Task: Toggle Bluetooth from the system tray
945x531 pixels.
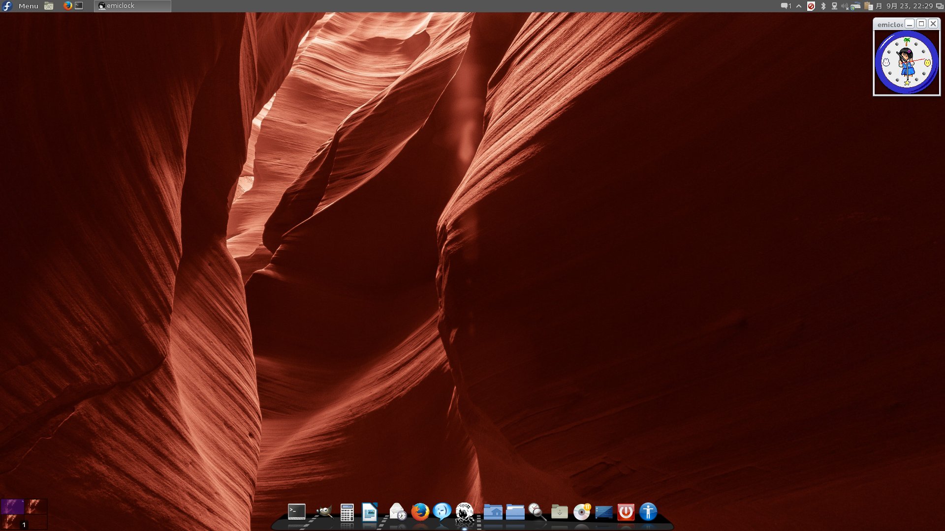Action: click(x=823, y=6)
